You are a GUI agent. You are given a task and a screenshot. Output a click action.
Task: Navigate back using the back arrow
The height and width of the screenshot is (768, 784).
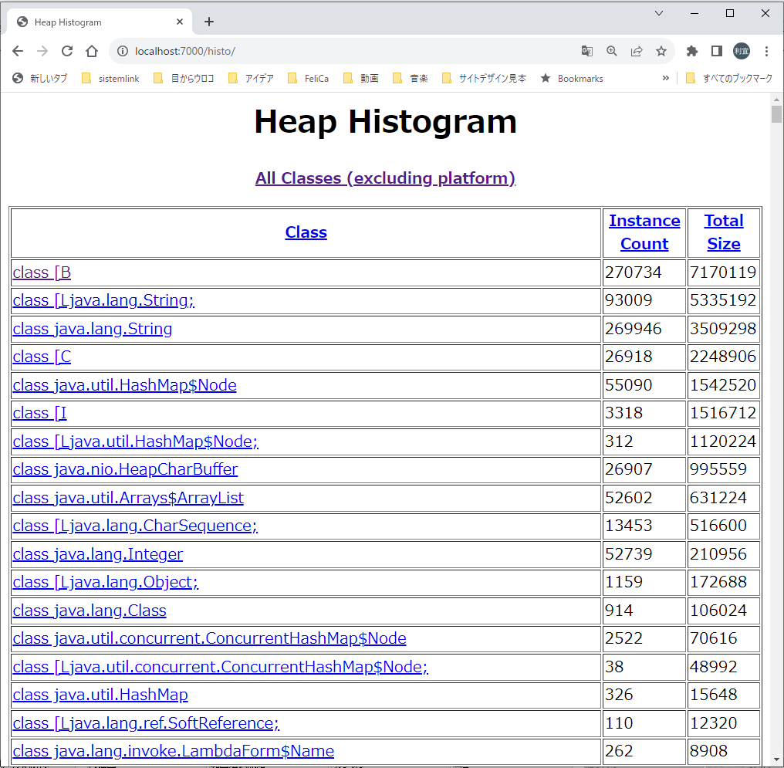tap(18, 50)
